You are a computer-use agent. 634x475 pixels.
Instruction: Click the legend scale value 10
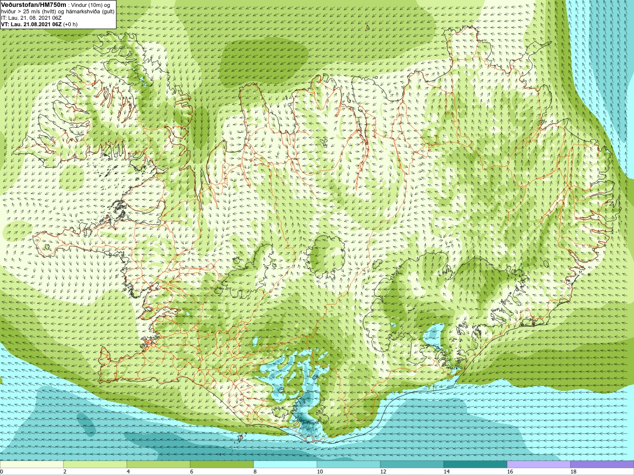pos(319,472)
